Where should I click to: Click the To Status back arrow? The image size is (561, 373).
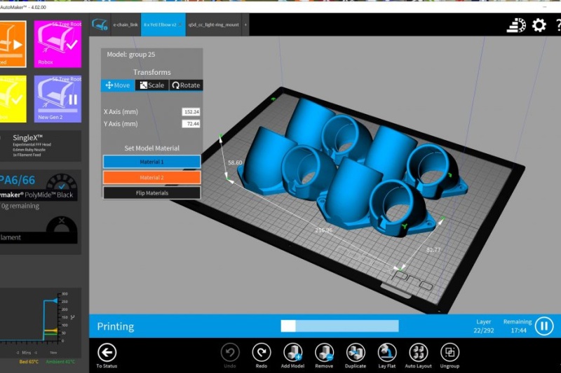[107, 352]
